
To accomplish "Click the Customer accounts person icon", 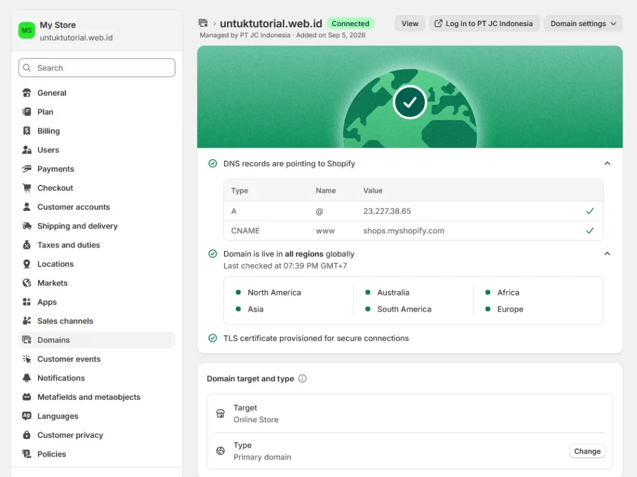I will 27,207.
